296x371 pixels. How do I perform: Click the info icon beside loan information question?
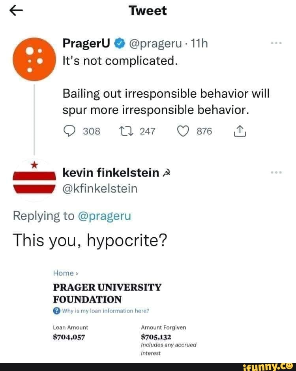pyautogui.click(x=56, y=310)
